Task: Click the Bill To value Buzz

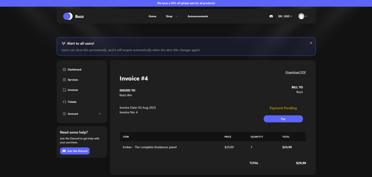Action: [300, 92]
